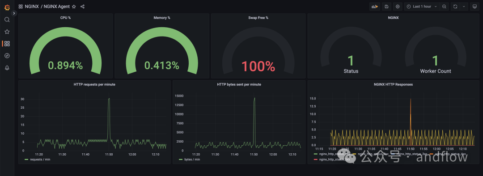Share the dashboard using the share icon

point(83,6)
